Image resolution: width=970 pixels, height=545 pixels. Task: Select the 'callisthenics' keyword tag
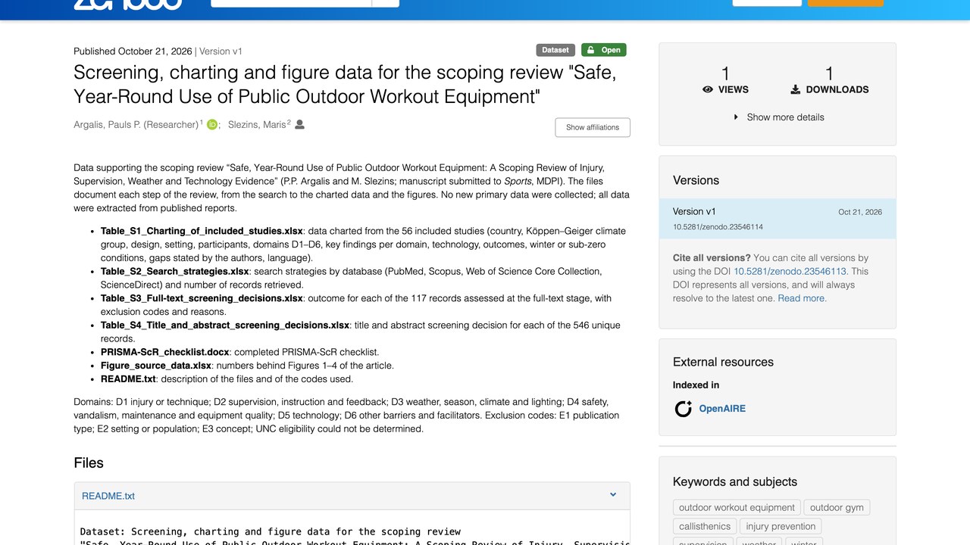(705, 527)
